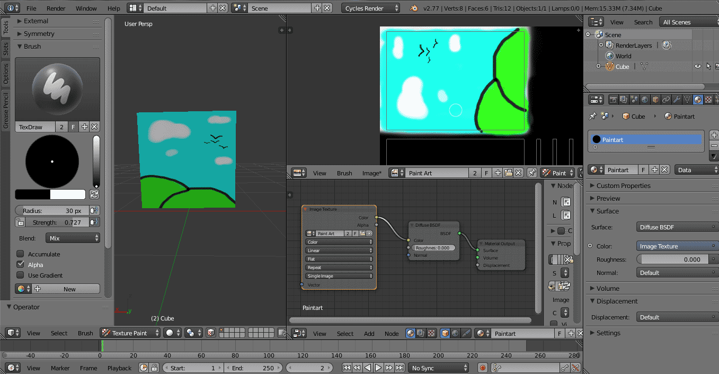719x374 pixels.
Task: Expand the Custom Properties panel
Action: point(623,186)
